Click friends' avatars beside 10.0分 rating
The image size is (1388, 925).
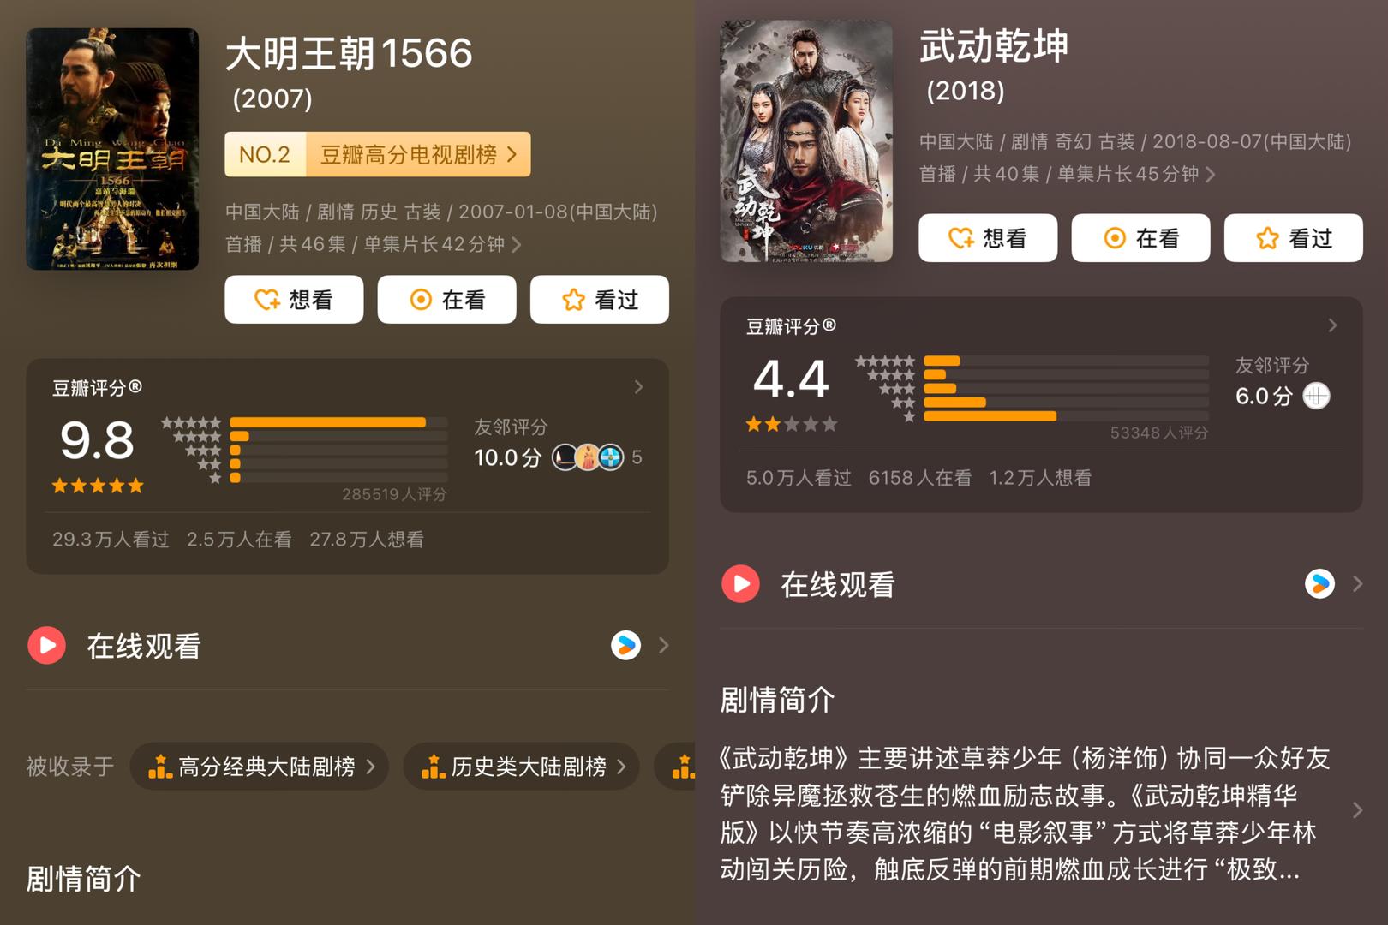[x=588, y=457]
